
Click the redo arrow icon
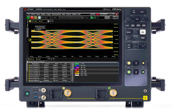click(109, 18)
